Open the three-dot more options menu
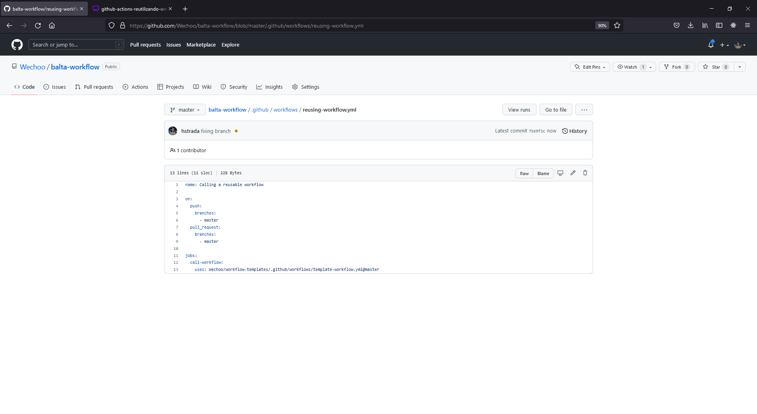757x414 pixels. (x=584, y=110)
